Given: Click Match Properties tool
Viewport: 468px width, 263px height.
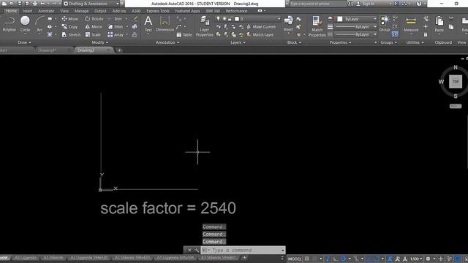Looking at the screenshot, I should tap(317, 27).
